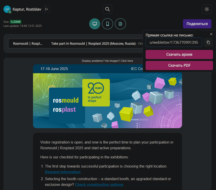Click the logout icon next to Kaptur, Rostislav
The image size is (216, 190).
tap(47, 9)
